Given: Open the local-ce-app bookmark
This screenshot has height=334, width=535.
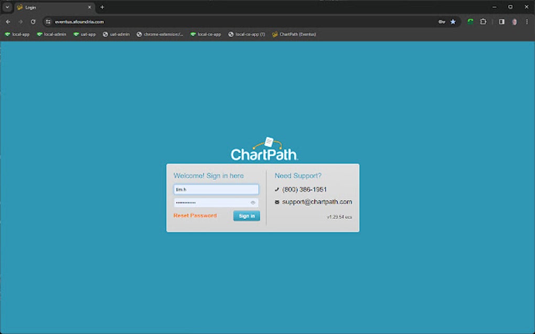Looking at the screenshot, I should pos(206,35).
